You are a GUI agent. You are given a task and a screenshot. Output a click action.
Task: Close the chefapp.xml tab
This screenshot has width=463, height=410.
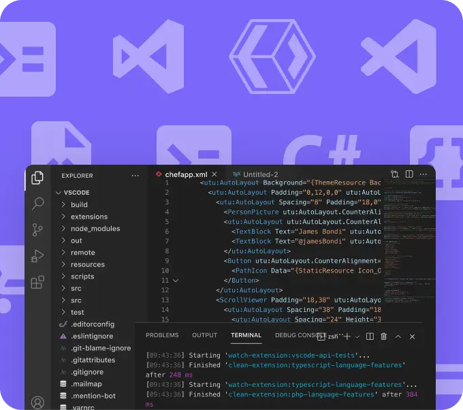pos(214,174)
